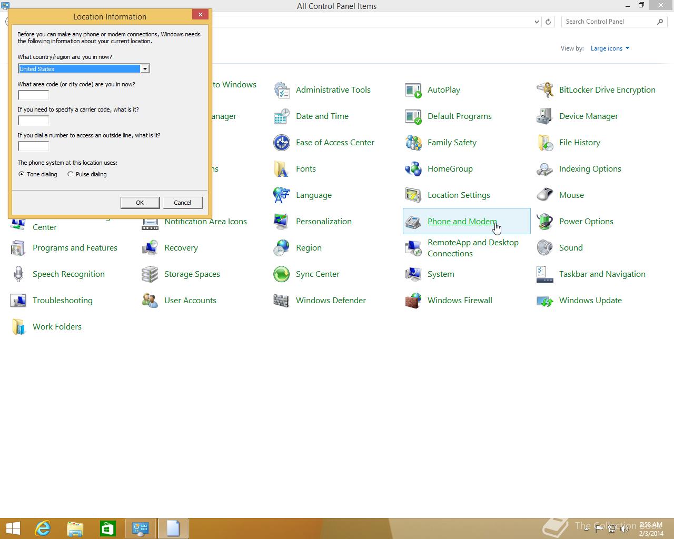Switch to Control Panel taskbar button
Viewport: 674px width, 539px height.
click(x=141, y=528)
